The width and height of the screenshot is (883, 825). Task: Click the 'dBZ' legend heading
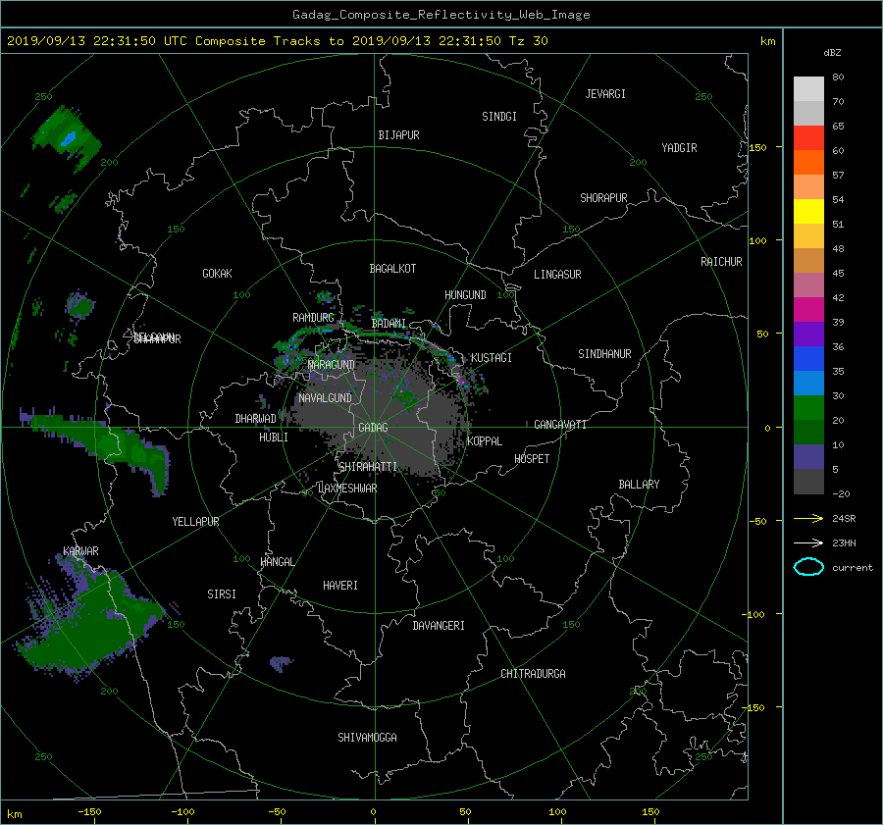coord(832,53)
